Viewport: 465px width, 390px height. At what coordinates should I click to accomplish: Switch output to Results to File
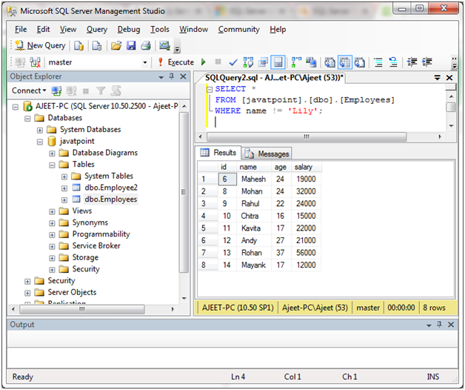[x=360, y=62]
